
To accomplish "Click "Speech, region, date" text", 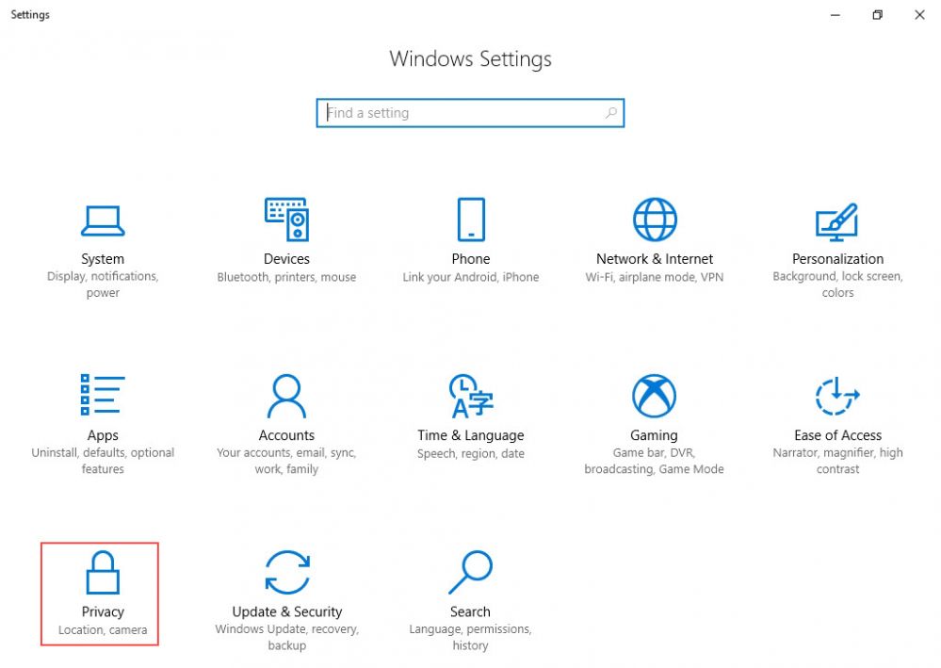I will tap(471, 453).
